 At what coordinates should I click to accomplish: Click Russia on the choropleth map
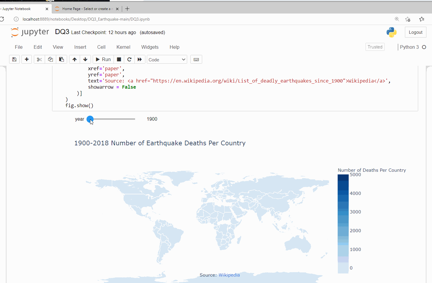pos(271,186)
